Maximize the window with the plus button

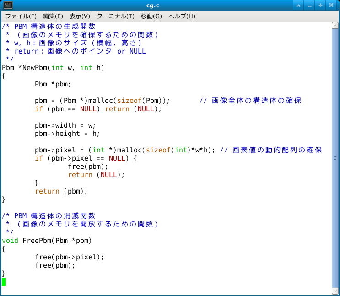pyautogui.click(x=320, y=5)
